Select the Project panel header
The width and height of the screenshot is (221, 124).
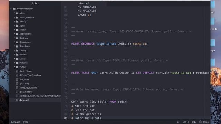(35, 3)
